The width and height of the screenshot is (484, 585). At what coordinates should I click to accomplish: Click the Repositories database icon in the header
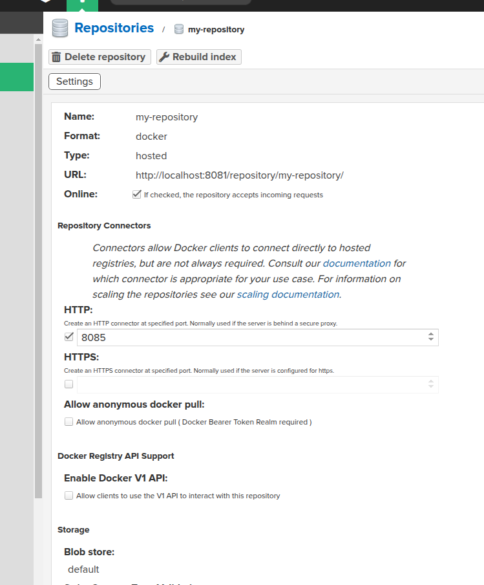[x=60, y=28]
